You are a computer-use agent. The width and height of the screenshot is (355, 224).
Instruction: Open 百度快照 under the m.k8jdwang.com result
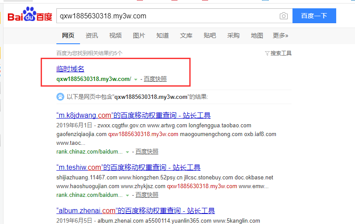(147, 151)
